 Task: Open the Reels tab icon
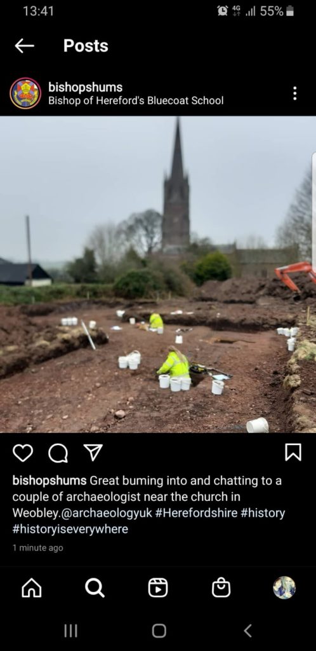coord(158,588)
